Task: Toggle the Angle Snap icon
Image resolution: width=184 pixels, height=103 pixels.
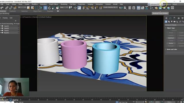Action: 88,8
